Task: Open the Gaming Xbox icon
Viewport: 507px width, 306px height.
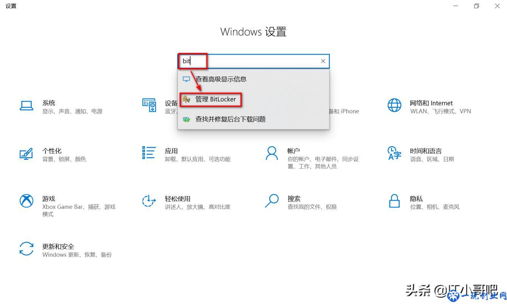Action: (x=27, y=201)
